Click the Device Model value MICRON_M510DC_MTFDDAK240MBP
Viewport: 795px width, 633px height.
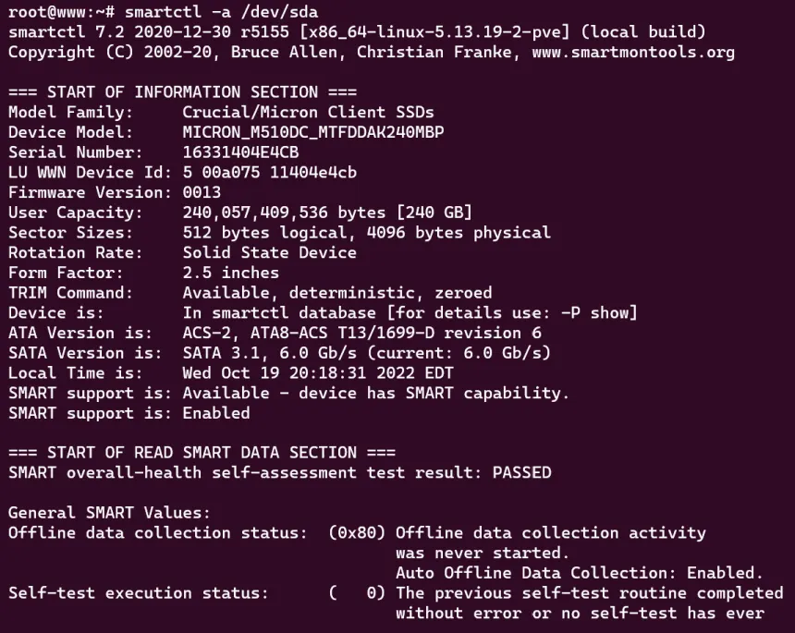point(313,132)
